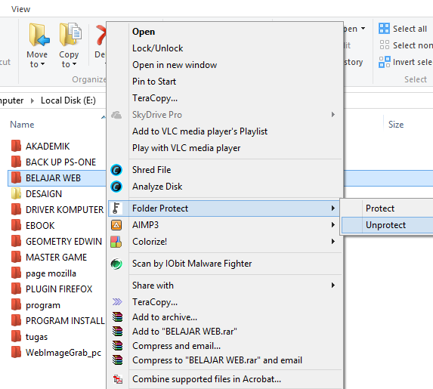
Task: Select the WebImageGrab_pc folder name
Action: (63, 353)
